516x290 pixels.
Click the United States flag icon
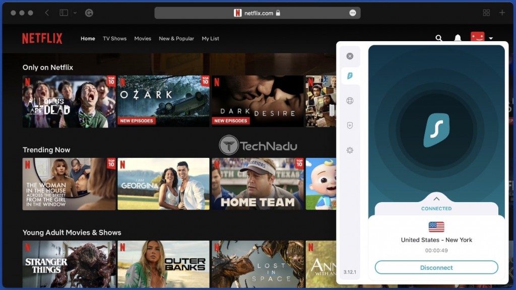pyautogui.click(x=436, y=227)
